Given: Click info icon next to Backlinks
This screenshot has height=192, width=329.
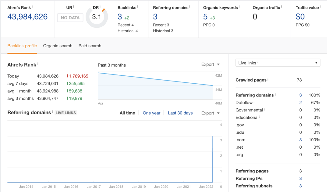Looking at the screenshot, I should pos(137,6).
